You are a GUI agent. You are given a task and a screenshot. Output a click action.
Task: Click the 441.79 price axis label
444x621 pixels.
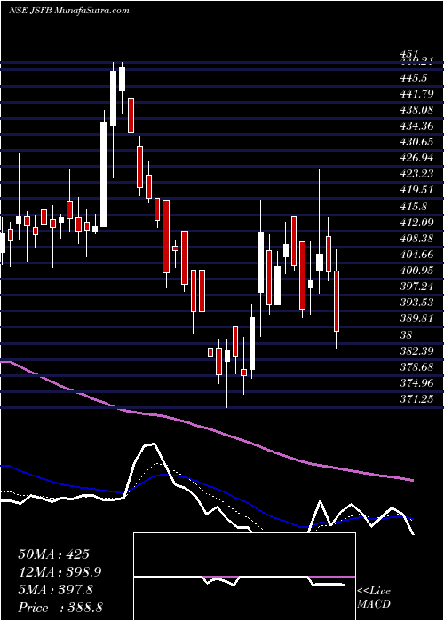[416, 94]
